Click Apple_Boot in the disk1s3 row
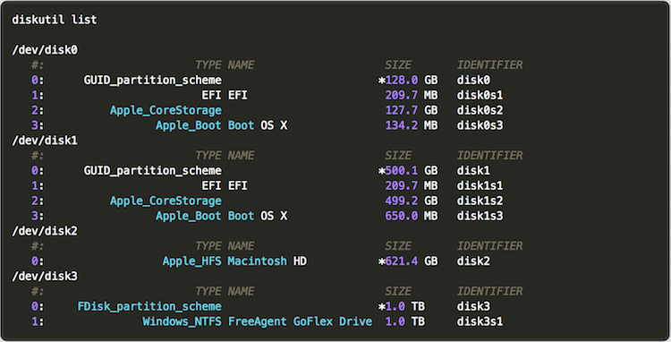 point(189,216)
